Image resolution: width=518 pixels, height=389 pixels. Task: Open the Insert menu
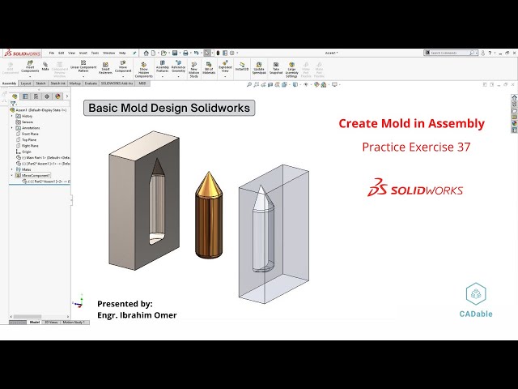[x=83, y=53]
